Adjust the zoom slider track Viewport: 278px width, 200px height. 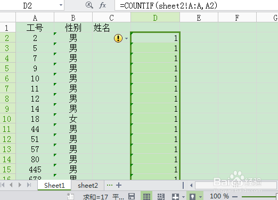259,197
